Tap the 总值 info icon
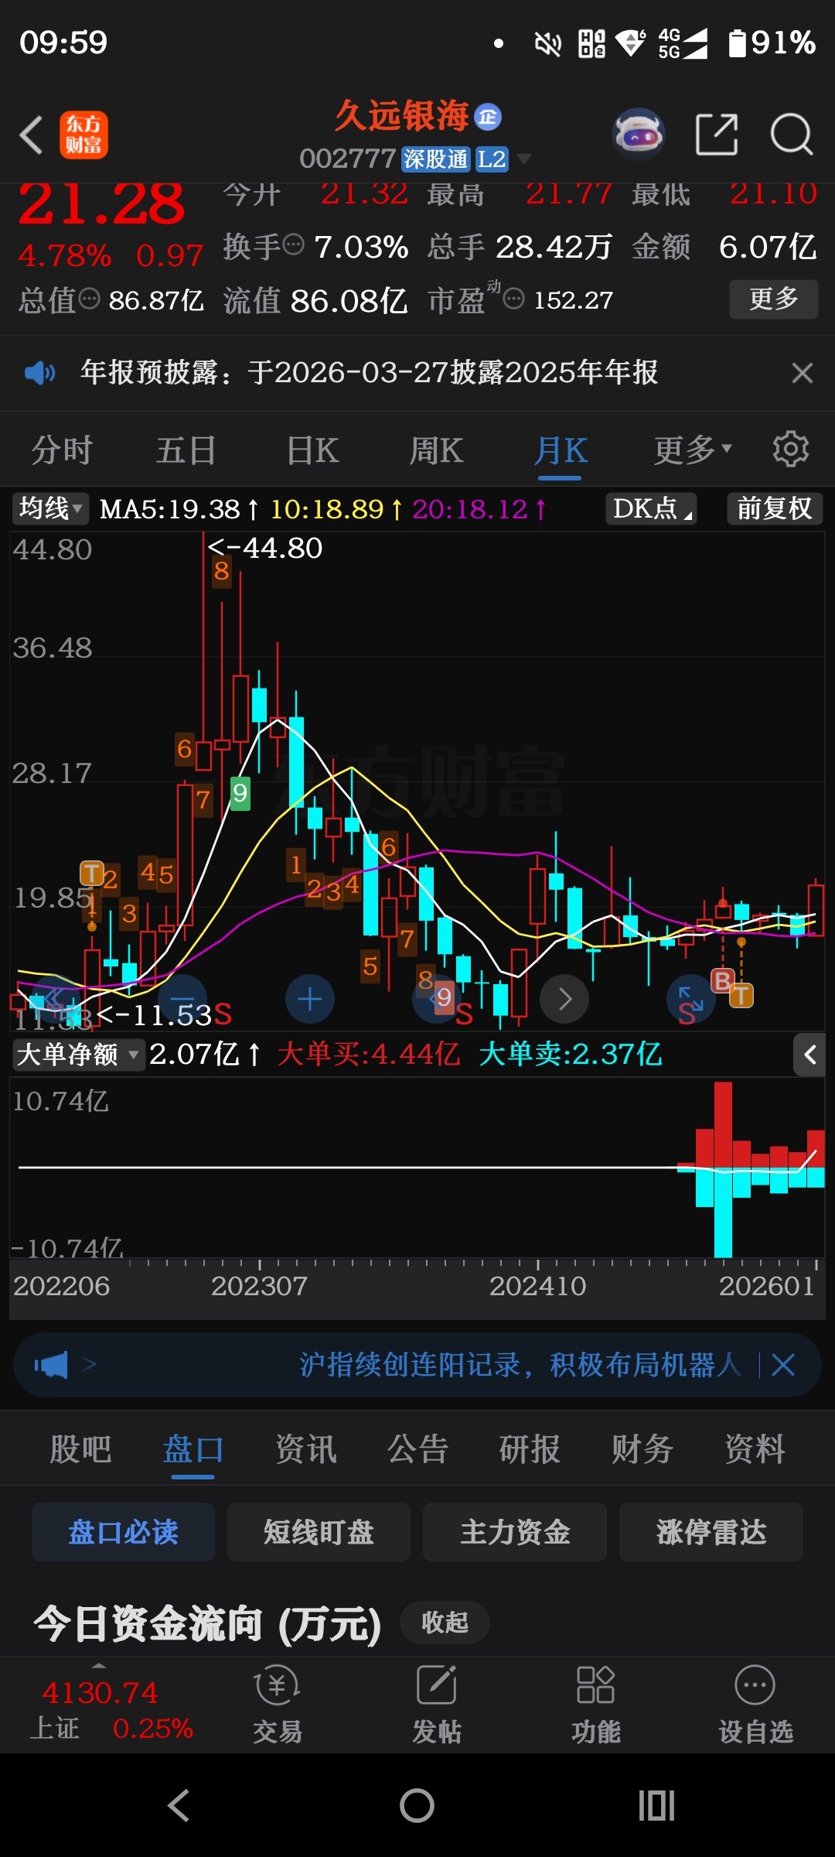 (x=90, y=298)
